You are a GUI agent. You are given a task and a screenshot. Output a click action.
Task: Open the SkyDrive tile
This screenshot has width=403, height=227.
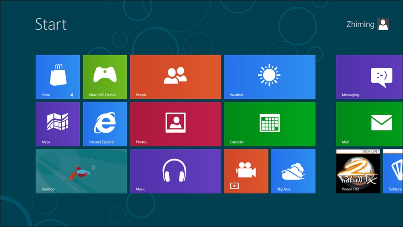(293, 171)
